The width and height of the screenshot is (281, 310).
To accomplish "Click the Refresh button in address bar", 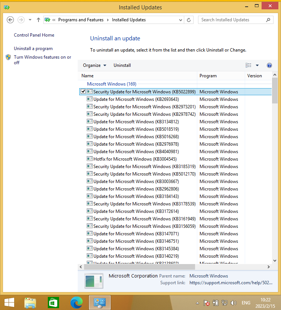I will [x=189, y=20].
